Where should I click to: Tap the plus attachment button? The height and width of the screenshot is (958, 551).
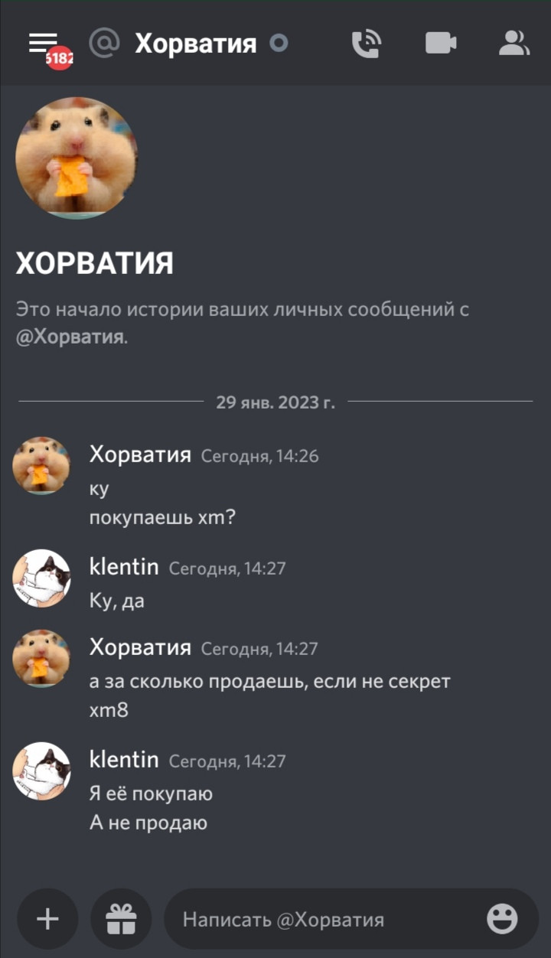47,918
